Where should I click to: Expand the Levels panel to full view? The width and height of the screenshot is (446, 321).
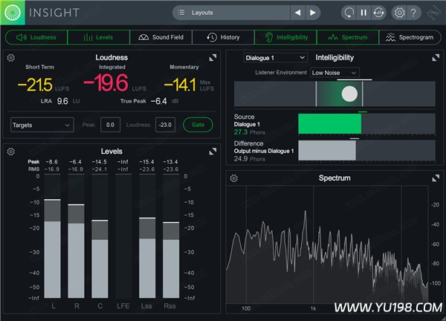213,152
